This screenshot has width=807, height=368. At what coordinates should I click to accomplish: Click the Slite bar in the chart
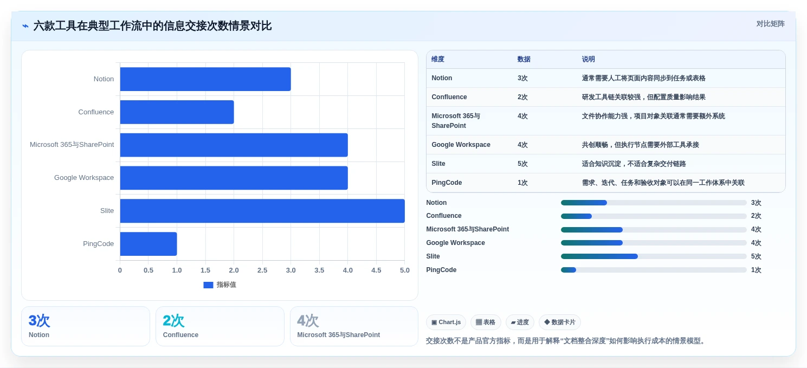pos(262,211)
